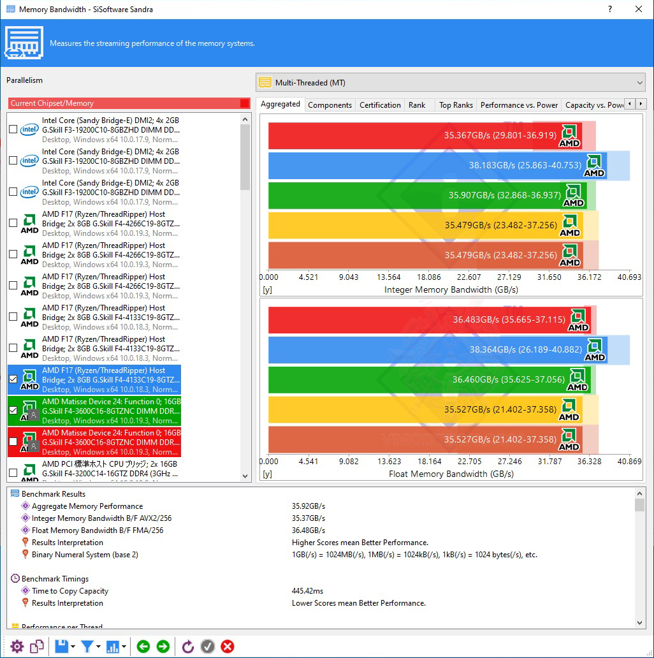This screenshot has width=654, height=658.
Task: Click the AMD logo on 35.367GB/s bar
Action: click(569, 136)
